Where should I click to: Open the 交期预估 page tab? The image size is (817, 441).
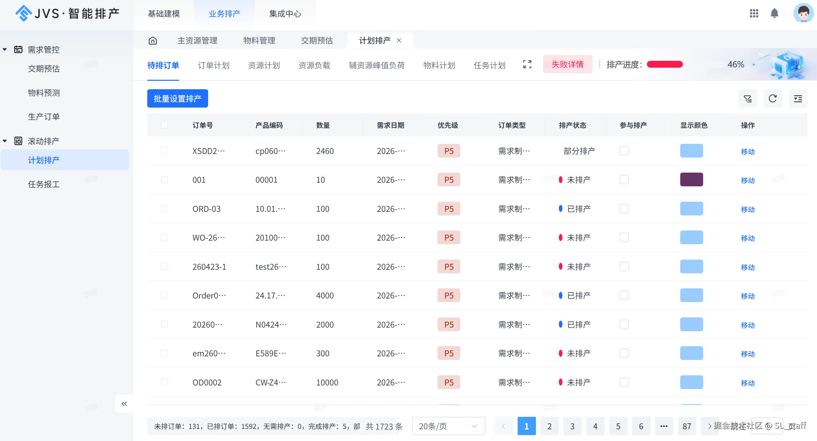[317, 41]
